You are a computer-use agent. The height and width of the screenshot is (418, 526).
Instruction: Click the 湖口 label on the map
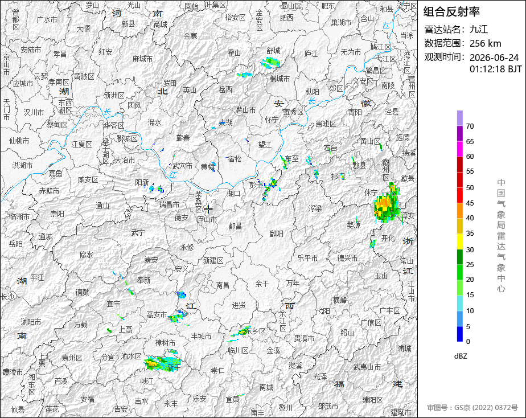(x=234, y=194)
